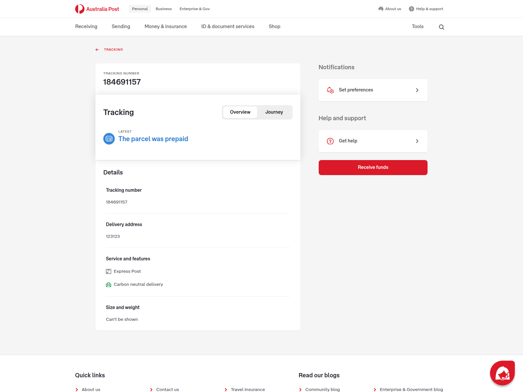Switch to the Journey view
Screen dimensions: 523x392
point(274,112)
